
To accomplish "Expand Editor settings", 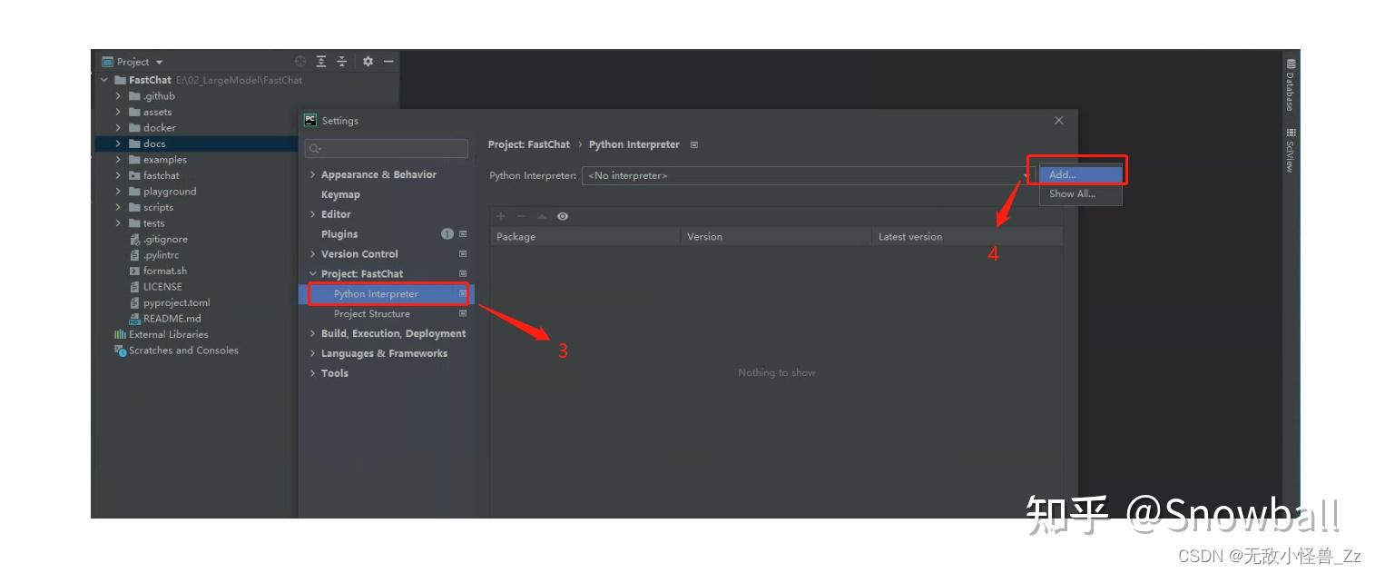I will tap(312, 214).
